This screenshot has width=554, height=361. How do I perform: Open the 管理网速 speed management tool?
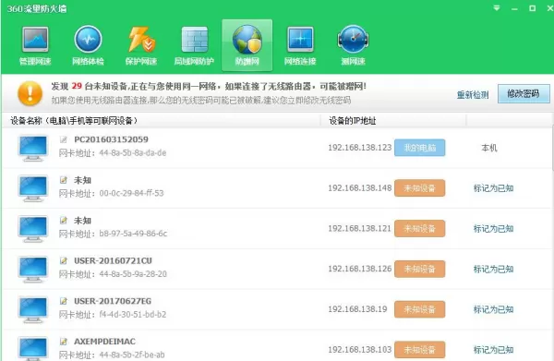click(35, 46)
